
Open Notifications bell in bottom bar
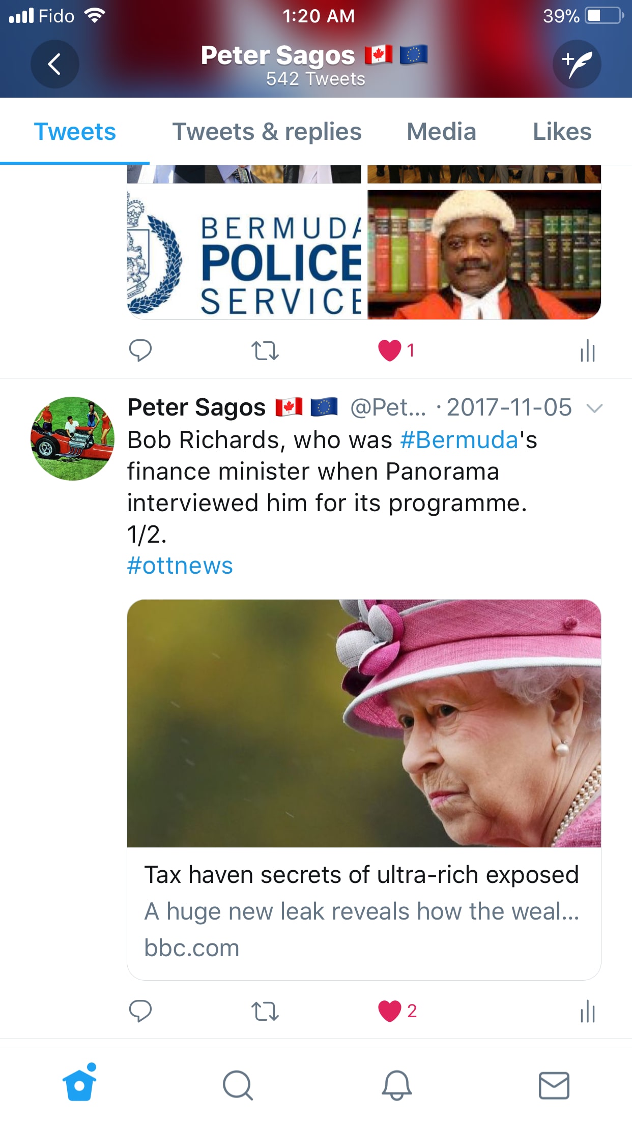pyautogui.click(x=396, y=1085)
